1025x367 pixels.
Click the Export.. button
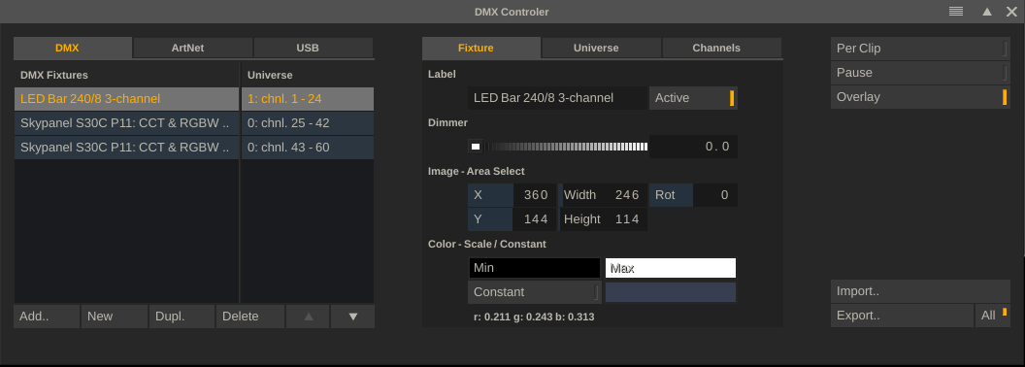tap(902, 316)
